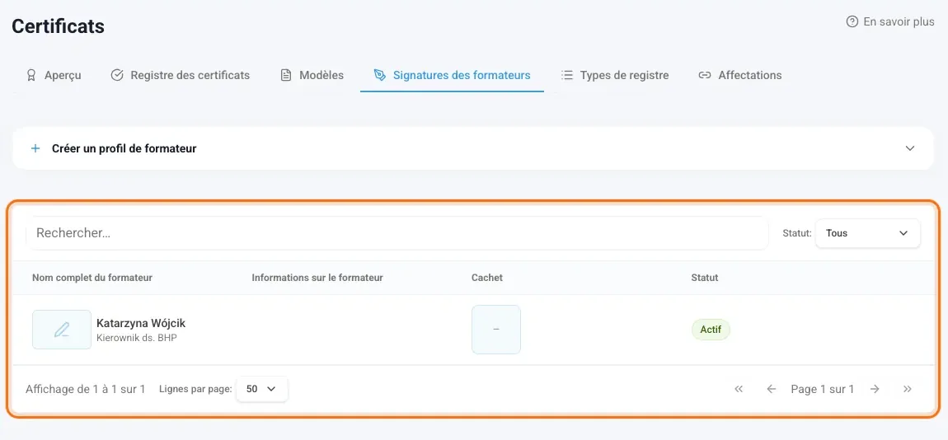Screen dimensions: 948x440
Task: Open the Statut filter dropdown
Action: click(867, 232)
